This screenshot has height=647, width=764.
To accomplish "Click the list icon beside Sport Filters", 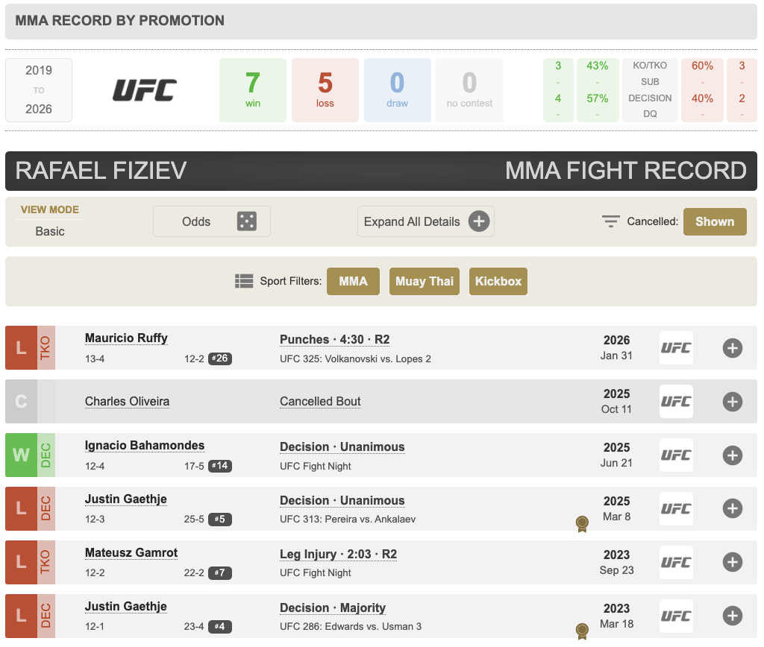I will point(244,281).
